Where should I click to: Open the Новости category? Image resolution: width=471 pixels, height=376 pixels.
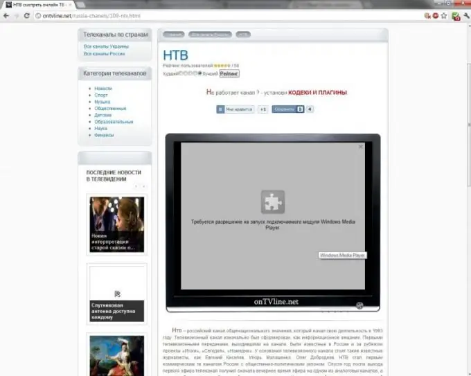coord(103,89)
